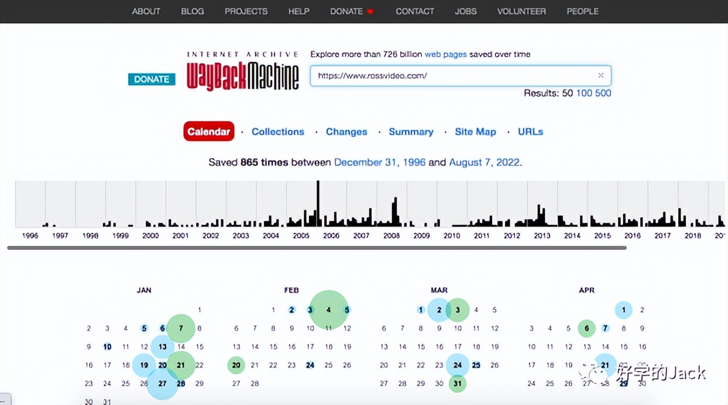Open the VOLUNTEER menu item
The width and height of the screenshot is (728, 405).
521,11
